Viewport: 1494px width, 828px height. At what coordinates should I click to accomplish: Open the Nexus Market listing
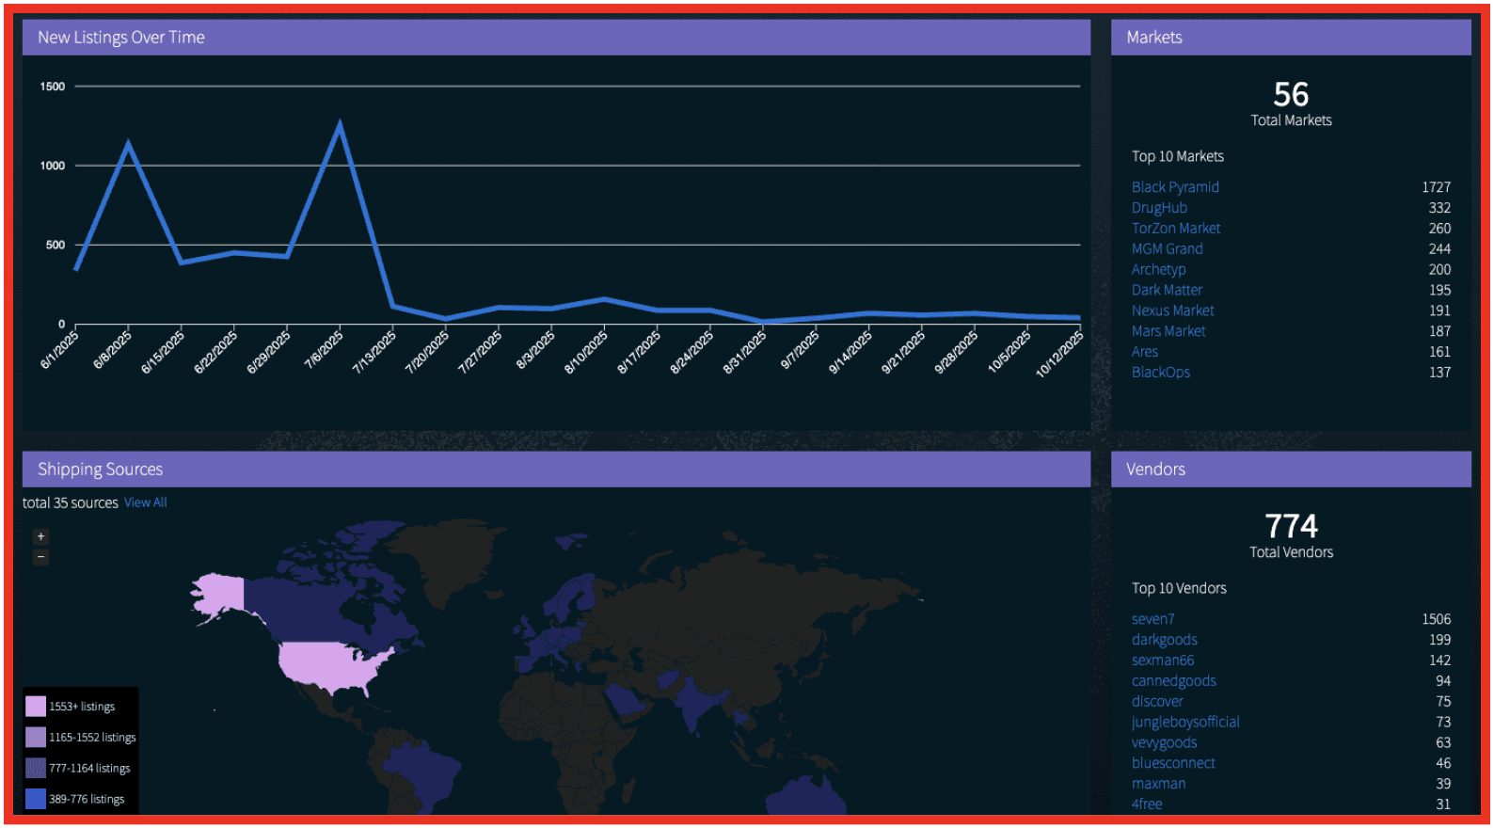(x=1172, y=310)
